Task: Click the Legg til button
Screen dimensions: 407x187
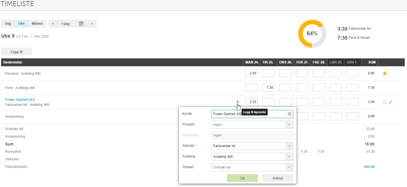Action: [x=17, y=52]
